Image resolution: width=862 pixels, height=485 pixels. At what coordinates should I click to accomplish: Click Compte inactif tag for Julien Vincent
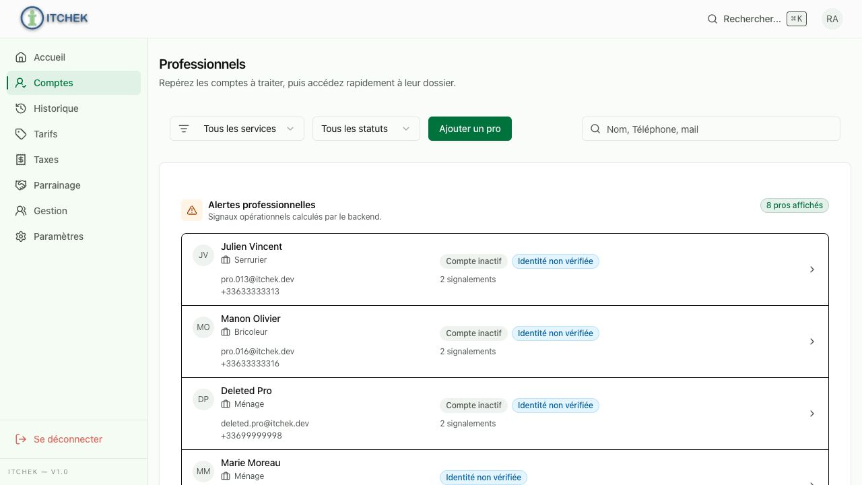[474, 261]
